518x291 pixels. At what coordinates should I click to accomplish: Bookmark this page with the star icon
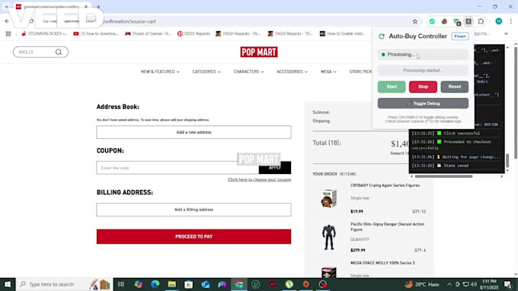(x=415, y=21)
